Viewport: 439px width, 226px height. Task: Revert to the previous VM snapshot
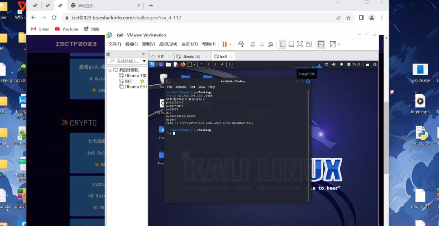pyautogui.click(x=262, y=44)
